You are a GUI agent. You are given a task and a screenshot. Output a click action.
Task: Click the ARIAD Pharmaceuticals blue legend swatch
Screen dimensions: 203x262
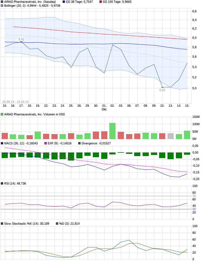tap(2, 2)
